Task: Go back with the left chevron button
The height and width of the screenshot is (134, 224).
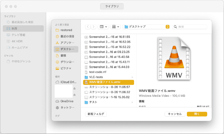Action: [x=88, y=27]
